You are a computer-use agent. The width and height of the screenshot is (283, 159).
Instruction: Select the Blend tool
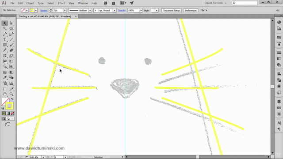[11, 78]
